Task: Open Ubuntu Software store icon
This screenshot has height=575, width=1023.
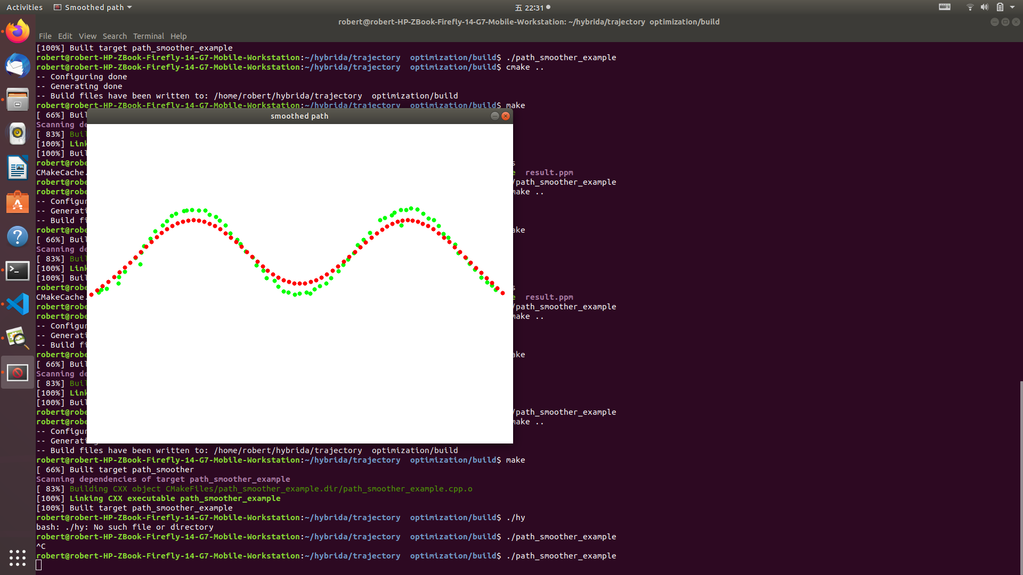Action: (18, 202)
